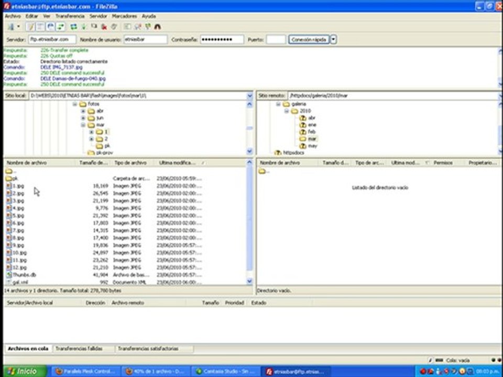The height and width of the screenshot is (377, 503).
Task: Collapse the 2010 folder in remote tree
Action: [287, 111]
